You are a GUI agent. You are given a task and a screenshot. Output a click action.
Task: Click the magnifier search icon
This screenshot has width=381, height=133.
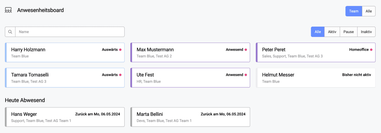point(10,32)
